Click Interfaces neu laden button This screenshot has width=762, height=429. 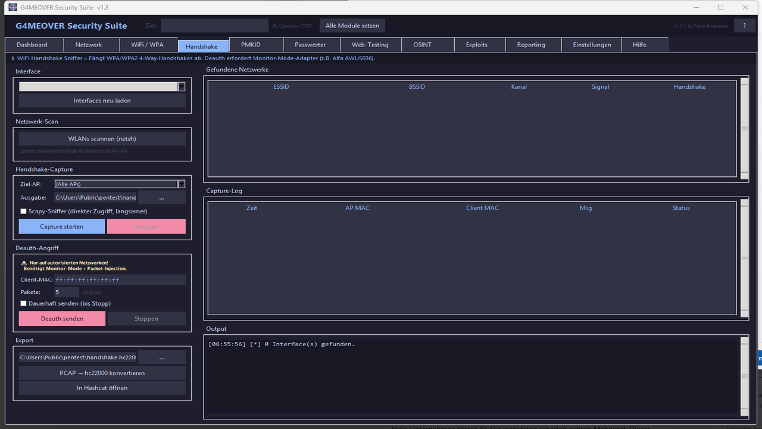[x=102, y=101]
